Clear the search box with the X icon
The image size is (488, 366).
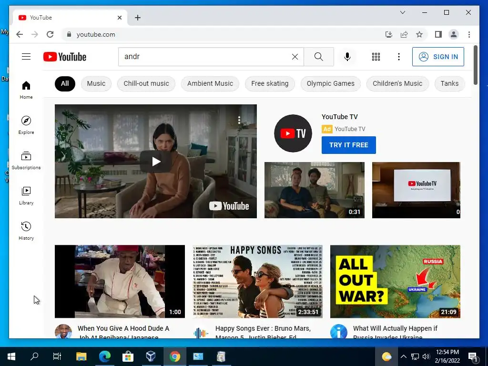[x=295, y=57]
